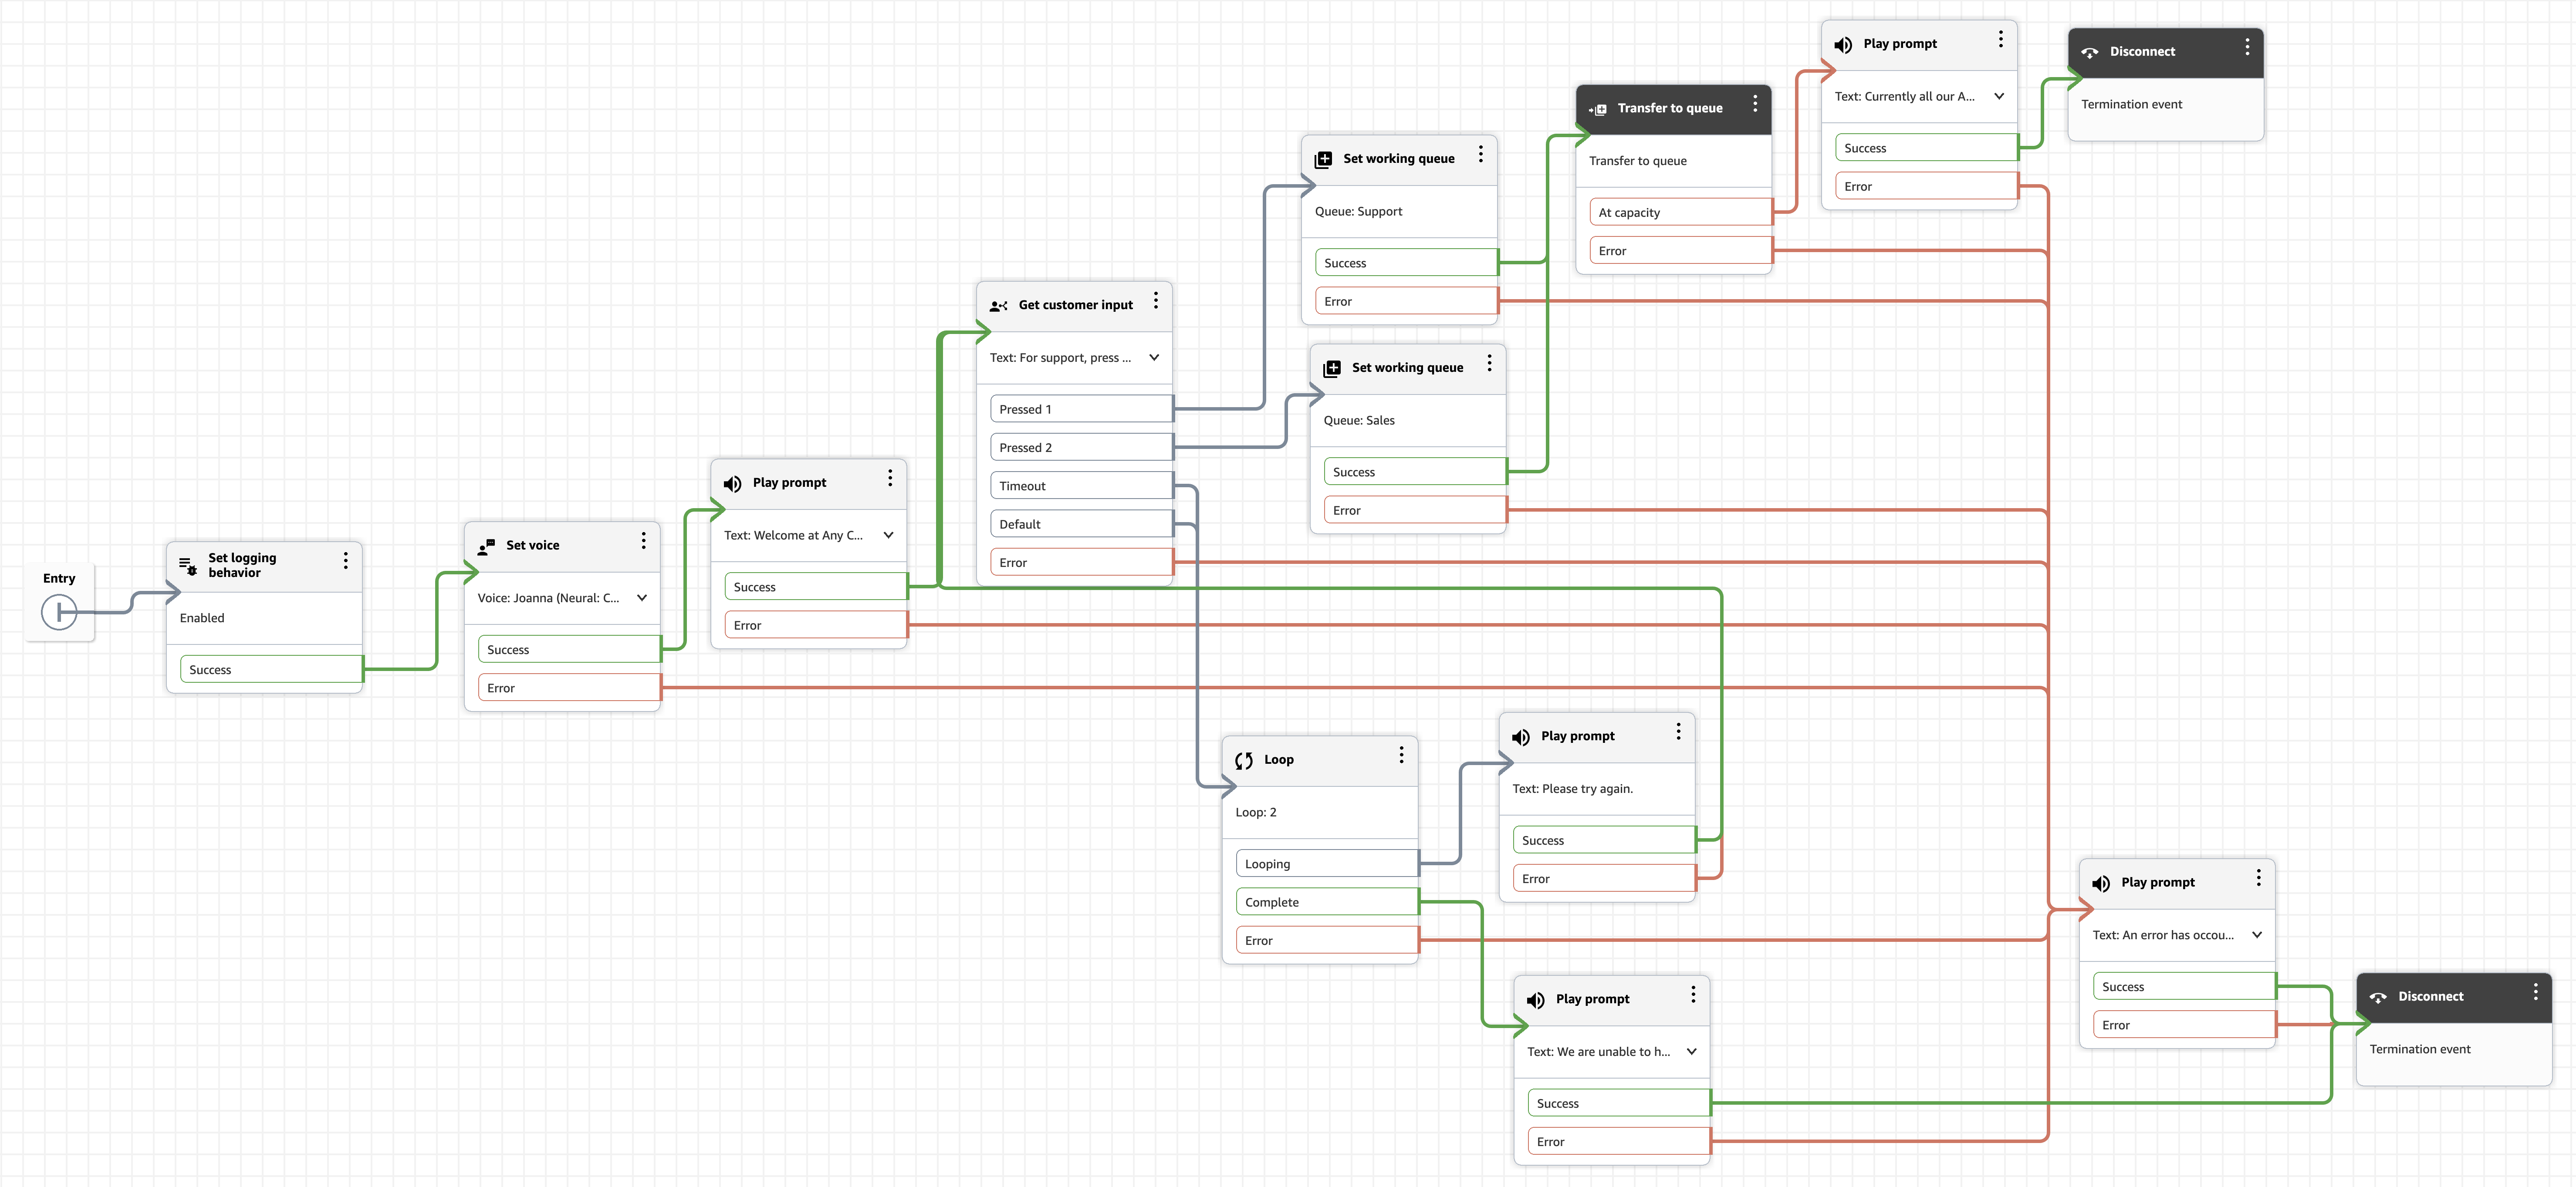Click speaker icon on the 'Currently all our A...' prompt

(x=1843, y=45)
